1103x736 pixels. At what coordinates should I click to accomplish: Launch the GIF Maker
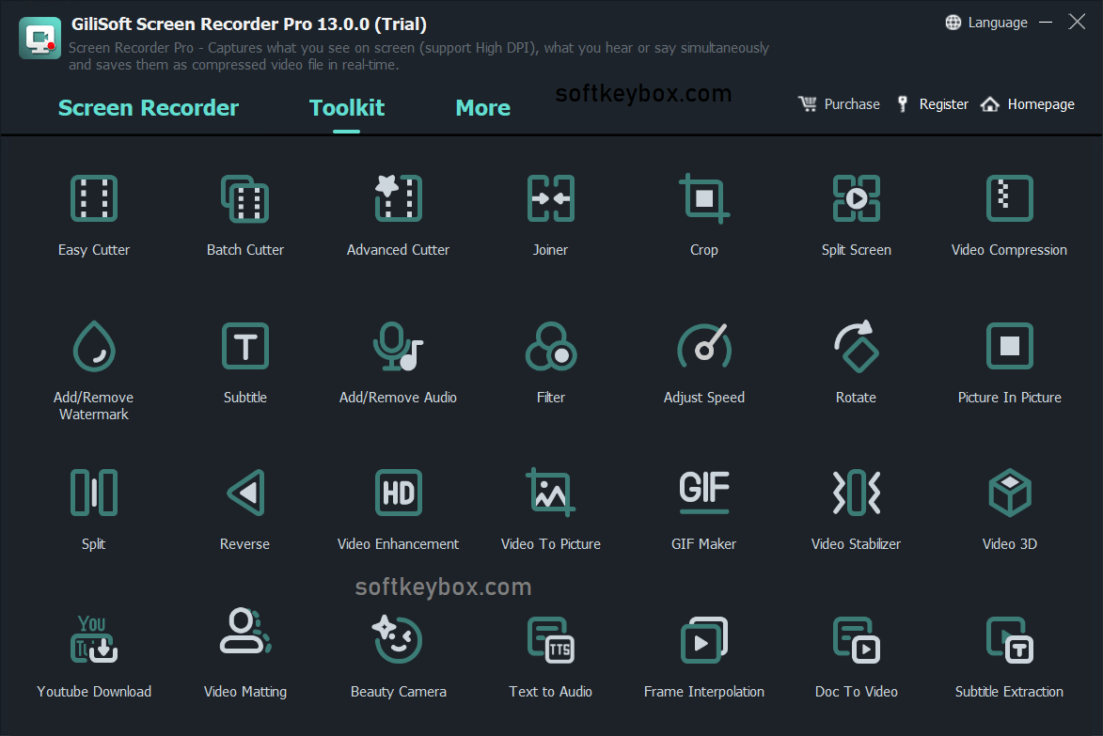pos(703,508)
